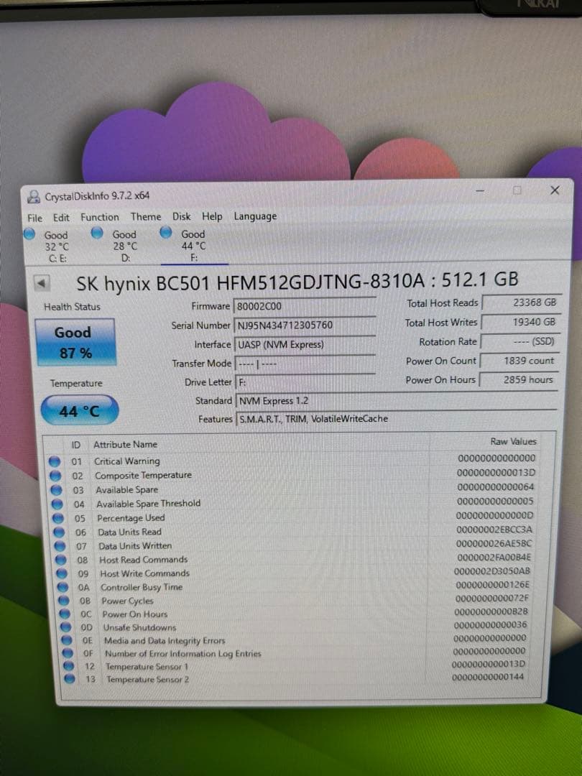Click the Transfer Mode field
The image size is (582, 776).
(305, 364)
